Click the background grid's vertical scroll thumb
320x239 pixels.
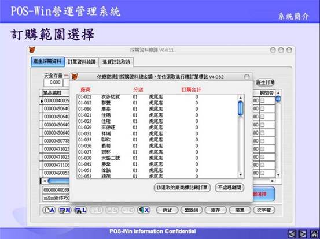point(278,99)
